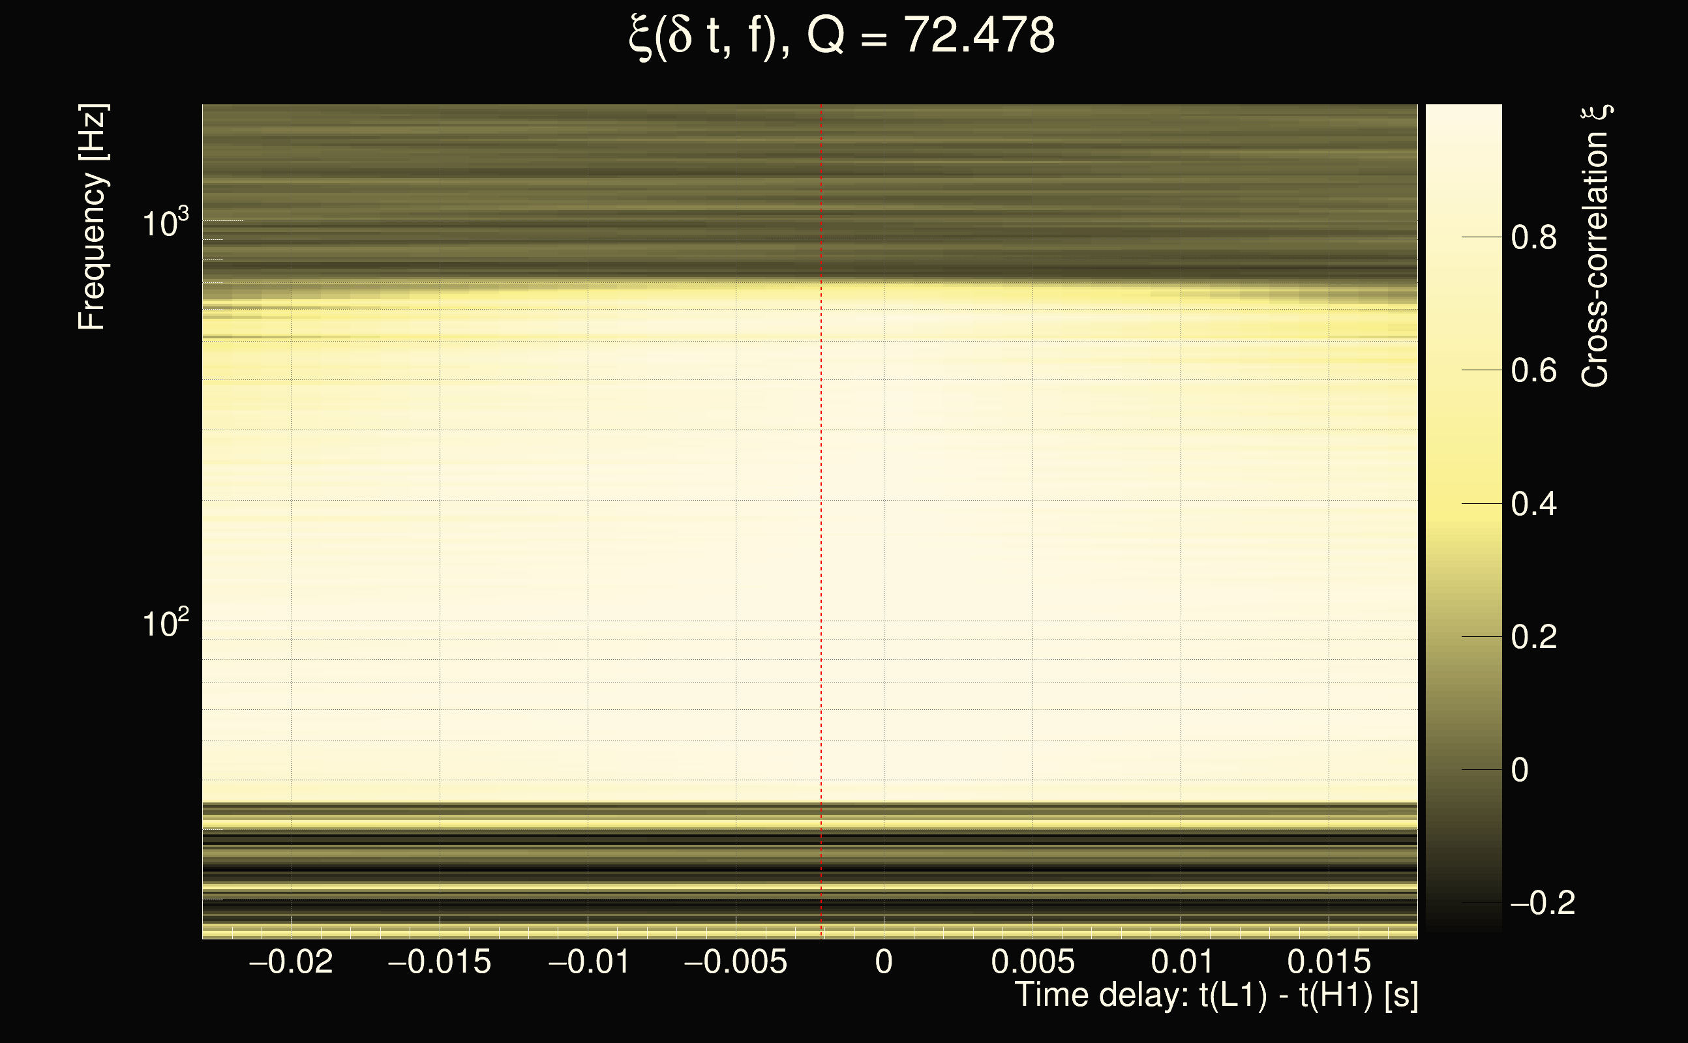This screenshot has height=1043, width=1688.
Task: Click the plot title showing Q = 72.478
Action: pyautogui.click(x=842, y=36)
